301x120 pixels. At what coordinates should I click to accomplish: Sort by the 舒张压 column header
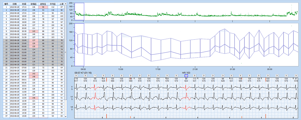tap(43, 4)
